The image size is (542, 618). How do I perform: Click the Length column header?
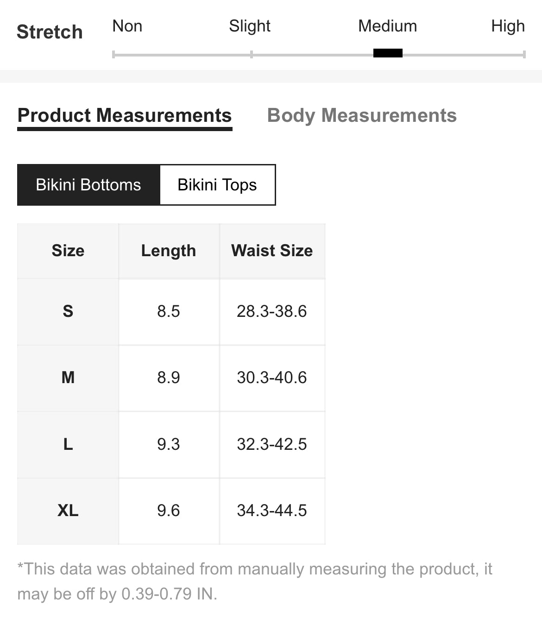pyautogui.click(x=169, y=251)
